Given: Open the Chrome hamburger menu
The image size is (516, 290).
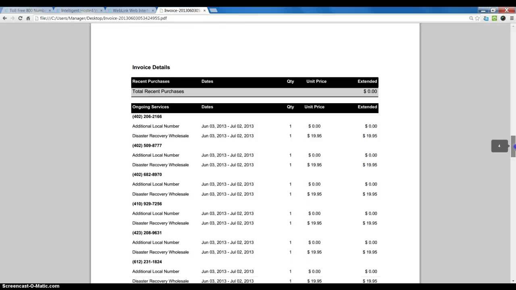Looking at the screenshot, I should 512,18.
